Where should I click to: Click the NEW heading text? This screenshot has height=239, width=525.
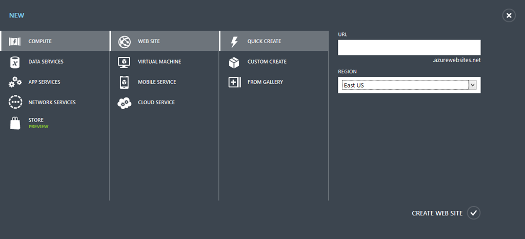[17, 15]
